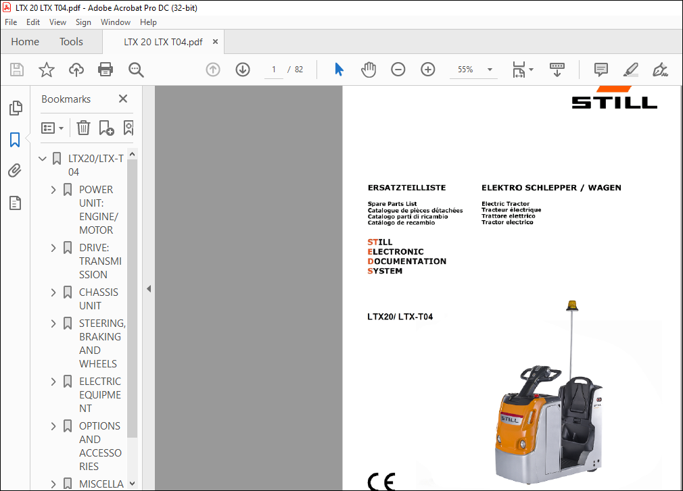This screenshot has height=491, width=683.
Task: Open the Attachments paperclip panel
Action: 15,170
